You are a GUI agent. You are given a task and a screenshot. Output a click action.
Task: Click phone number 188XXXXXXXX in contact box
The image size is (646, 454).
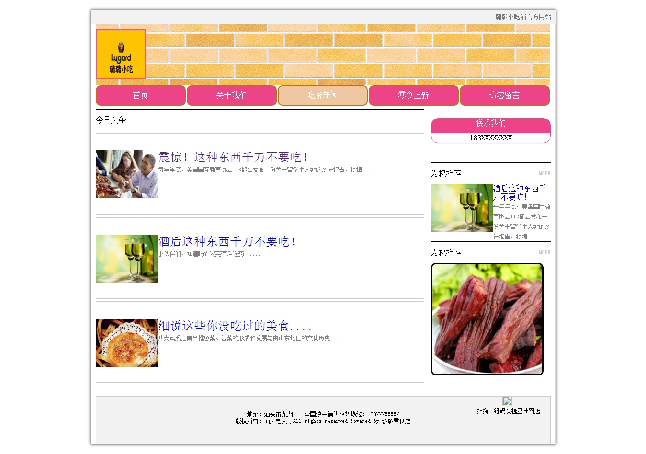click(491, 138)
